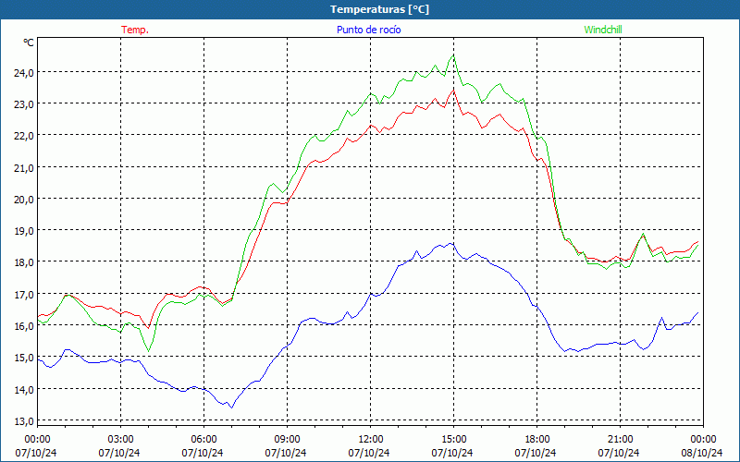Click the 13,0 y-axis value
The image size is (740, 462).
24,421
